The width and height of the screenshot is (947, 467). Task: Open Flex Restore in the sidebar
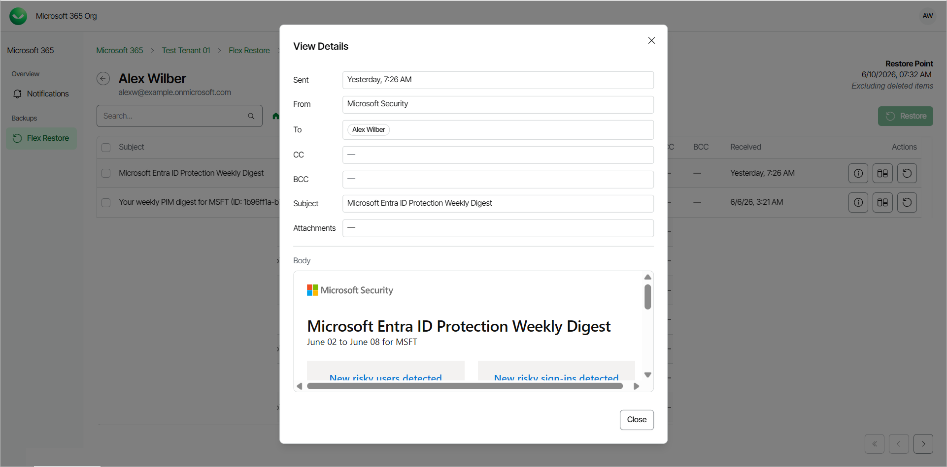tap(41, 138)
